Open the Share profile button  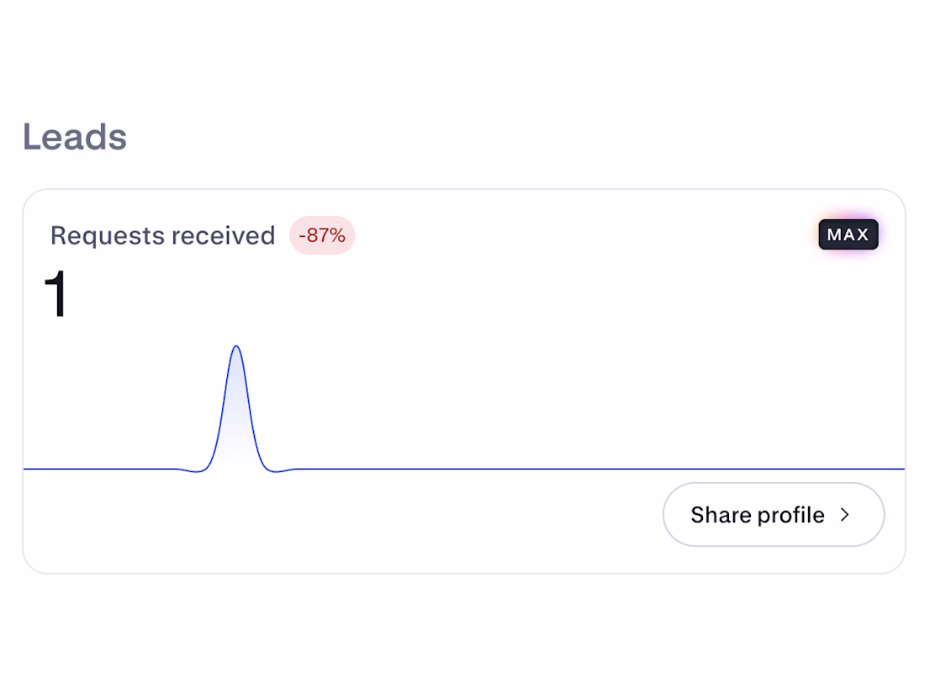point(774,514)
